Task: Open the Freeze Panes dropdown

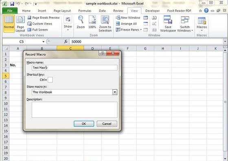Action: (129, 30)
